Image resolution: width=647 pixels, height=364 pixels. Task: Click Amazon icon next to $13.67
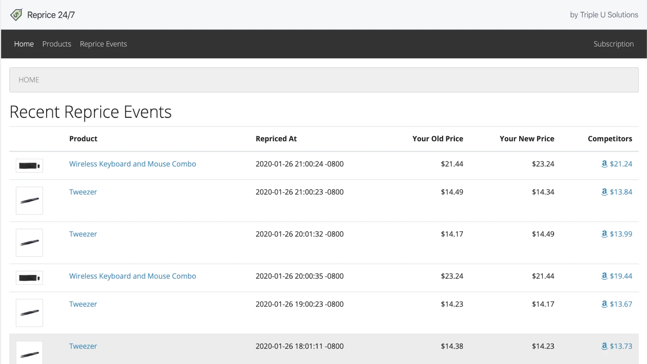(604, 304)
